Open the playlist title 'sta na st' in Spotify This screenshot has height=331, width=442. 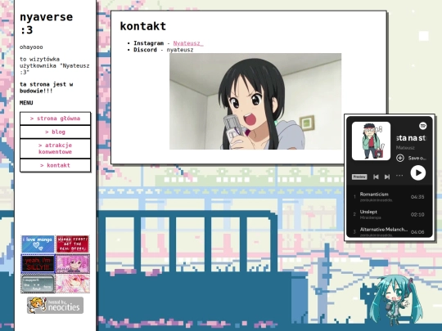pyautogui.click(x=411, y=138)
